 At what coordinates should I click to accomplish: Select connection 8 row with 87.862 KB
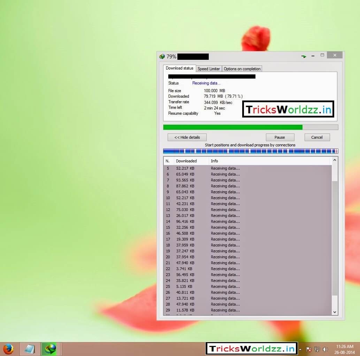(248, 186)
